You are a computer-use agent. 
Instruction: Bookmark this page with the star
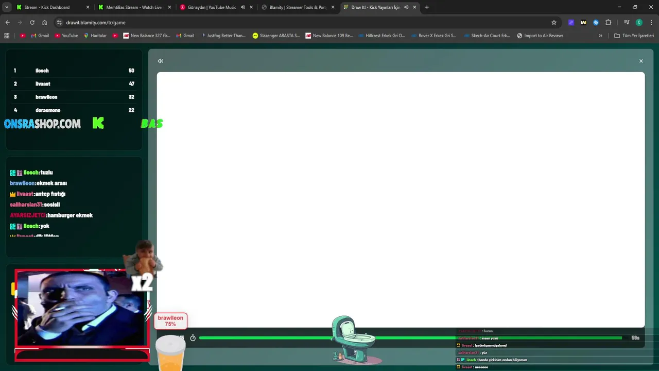[x=554, y=23]
